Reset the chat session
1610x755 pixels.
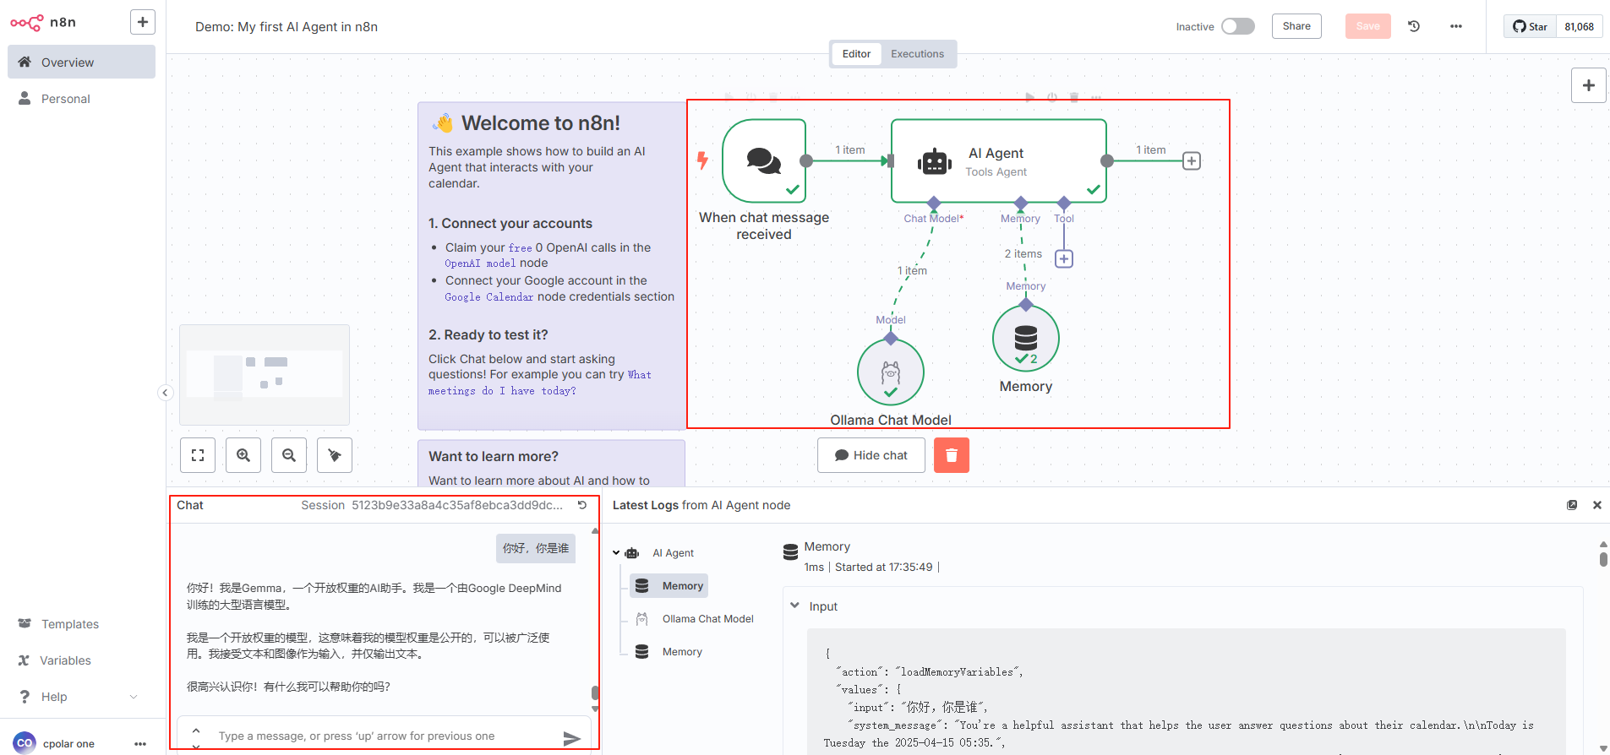[582, 505]
